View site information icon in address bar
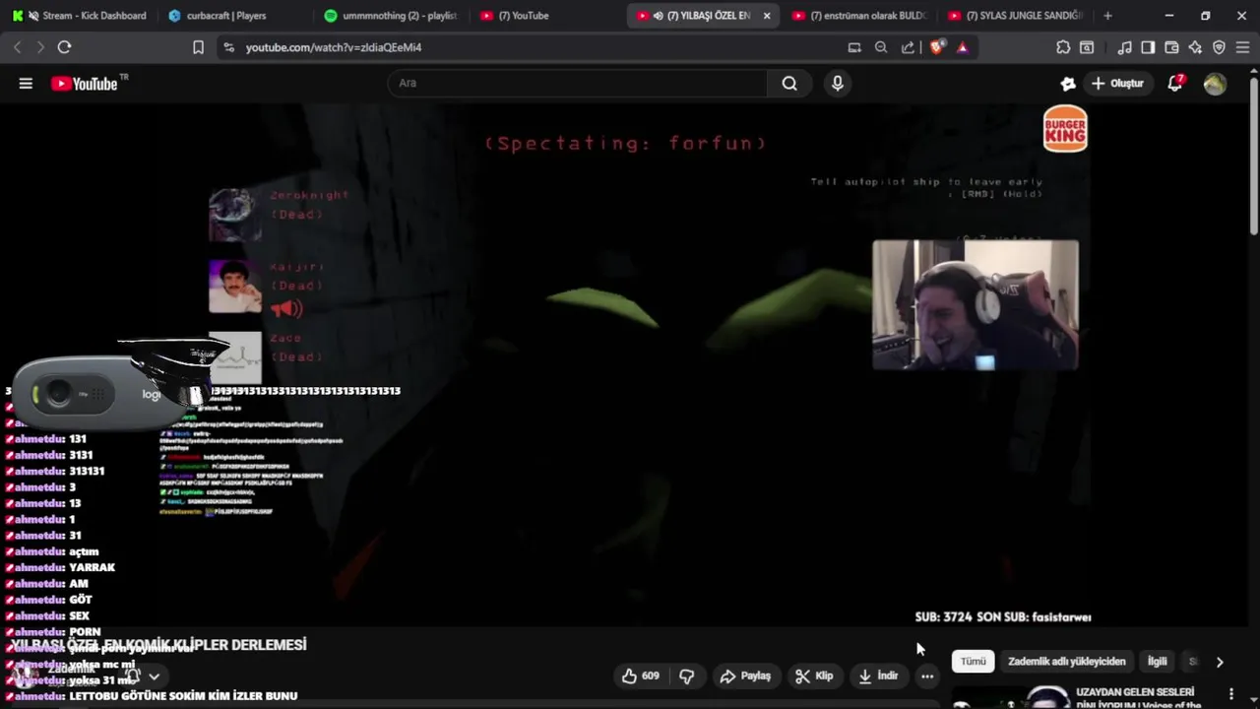Screen dimensions: 1260x709 228,47
